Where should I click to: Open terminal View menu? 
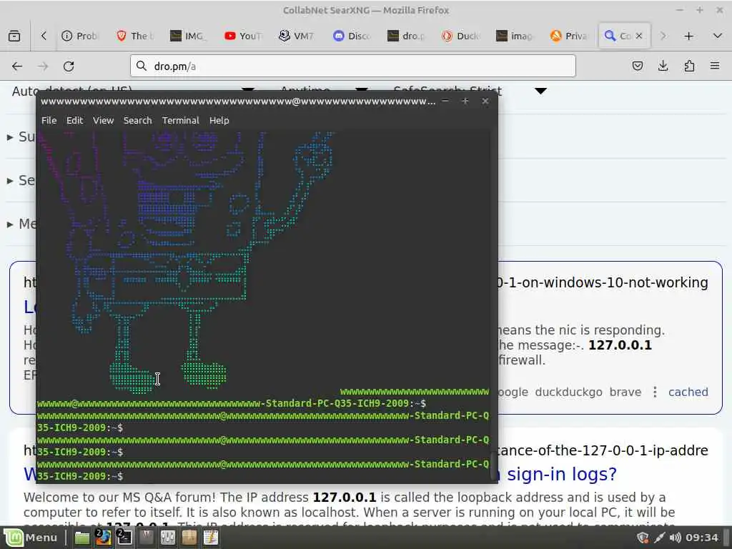click(103, 120)
